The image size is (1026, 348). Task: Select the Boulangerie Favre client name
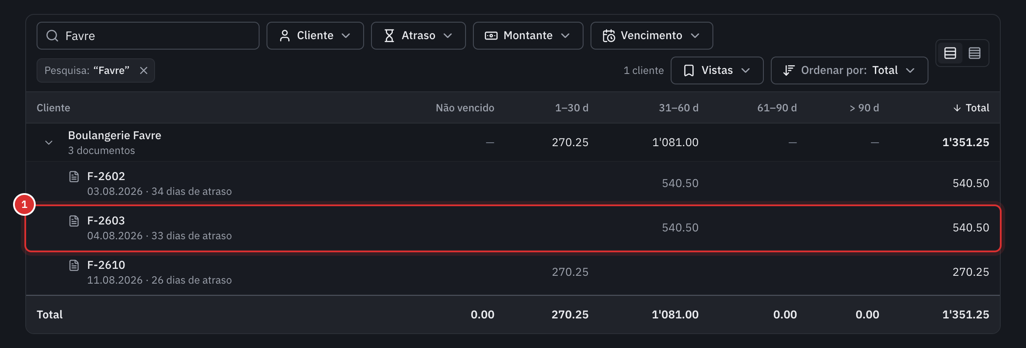(x=115, y=136)
